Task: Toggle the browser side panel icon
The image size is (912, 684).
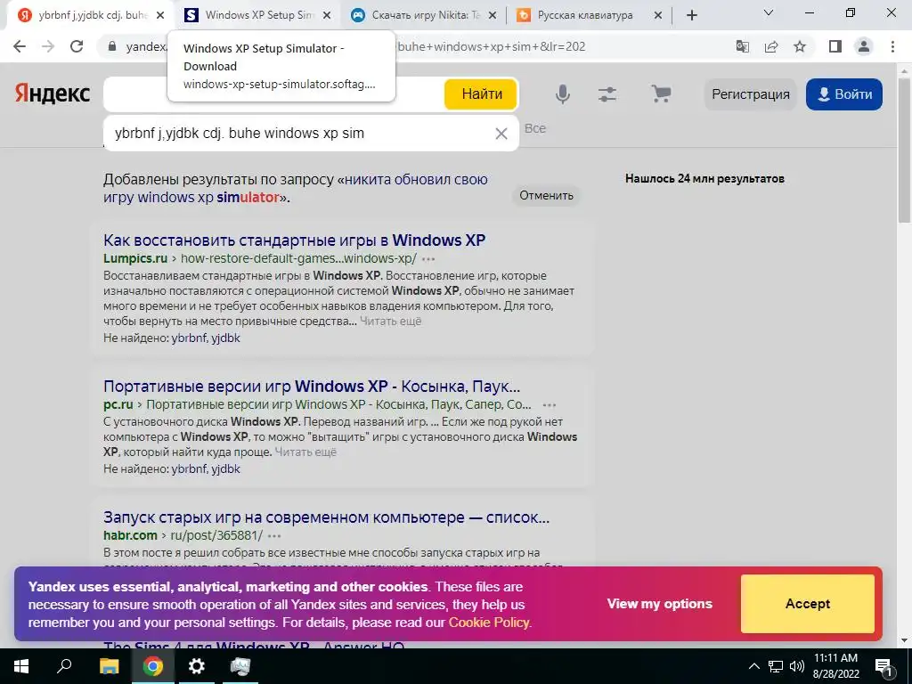Action: (835, 46)
